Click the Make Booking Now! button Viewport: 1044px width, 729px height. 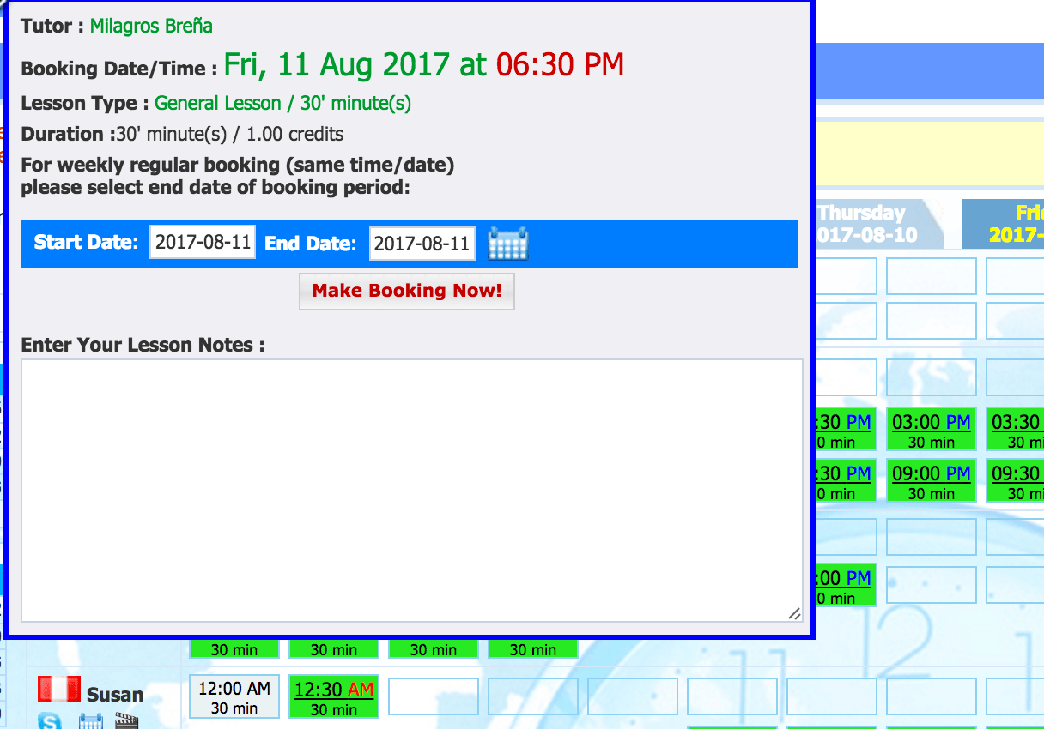coord(407,291)
